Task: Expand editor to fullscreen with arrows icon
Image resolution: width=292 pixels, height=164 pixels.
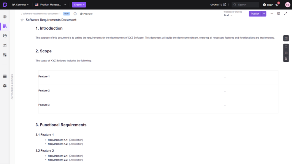Action: [286, 14]
